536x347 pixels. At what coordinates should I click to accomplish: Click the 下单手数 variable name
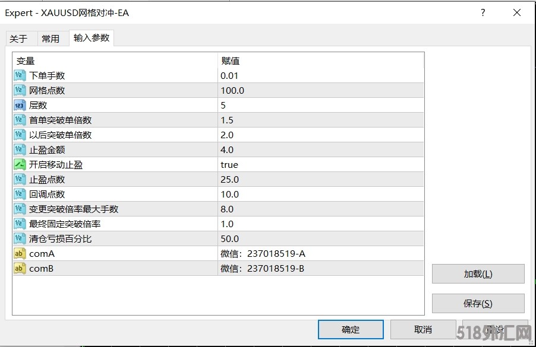(x=47, y=75)
